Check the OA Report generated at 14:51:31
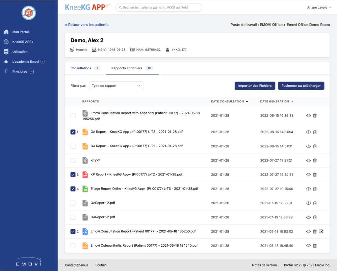The height and width of the screenshot is (271, 337). click(73, 146)
